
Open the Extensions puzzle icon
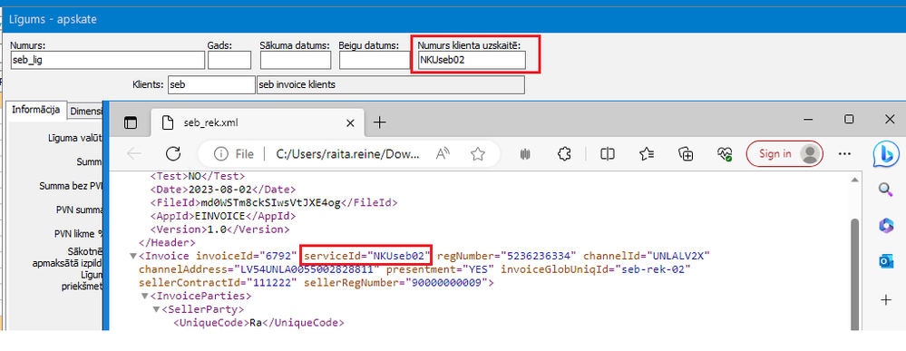pos(564,154)
